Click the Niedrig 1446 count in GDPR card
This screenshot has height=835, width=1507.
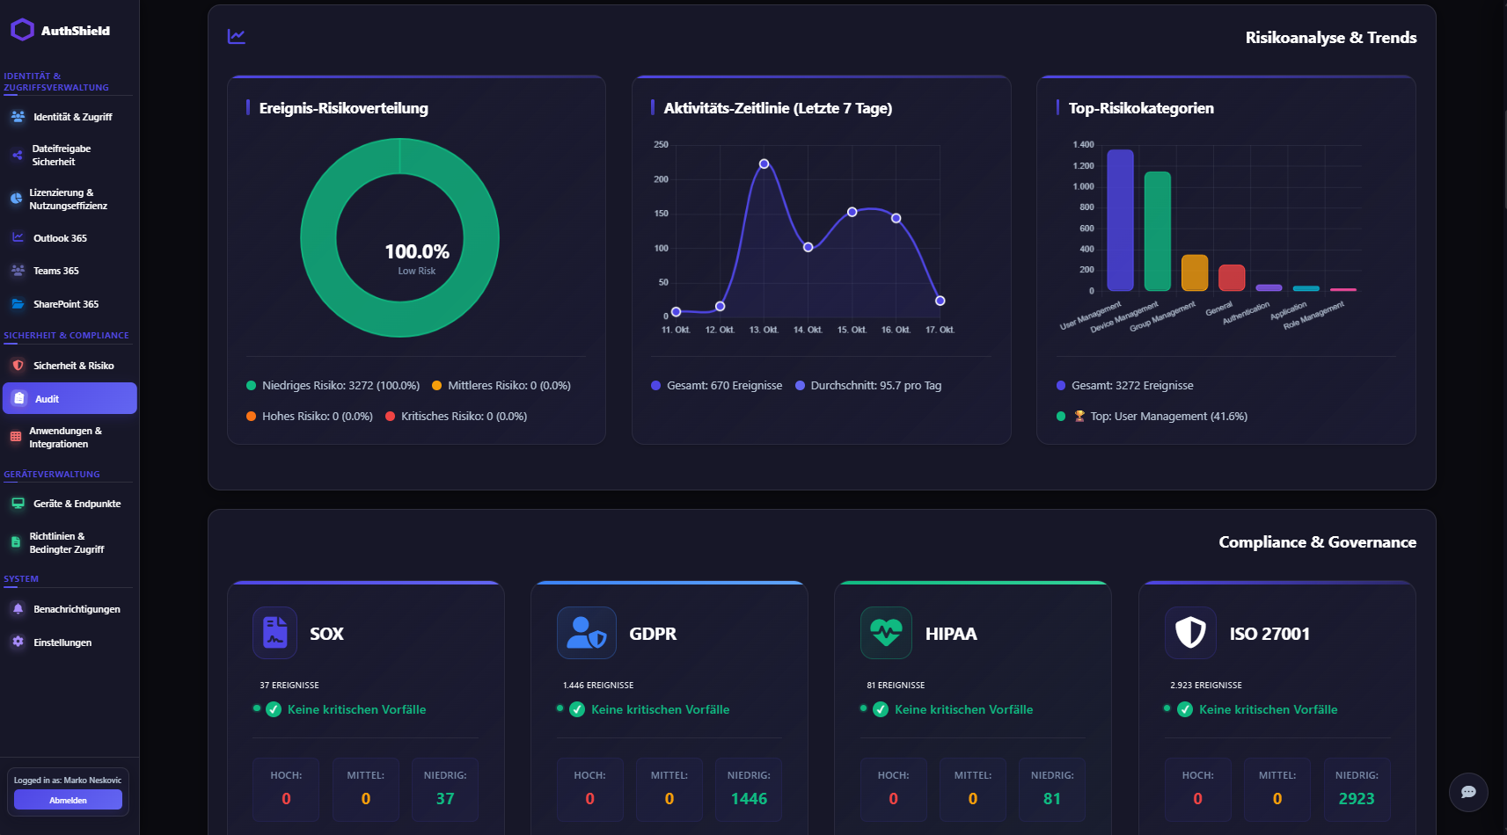[x=749, y=799]
